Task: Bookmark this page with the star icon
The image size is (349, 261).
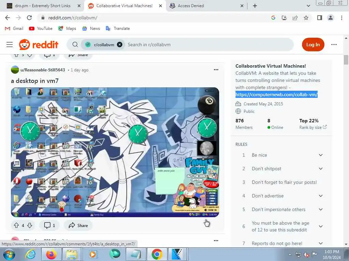Action: [x=306, y=18]
